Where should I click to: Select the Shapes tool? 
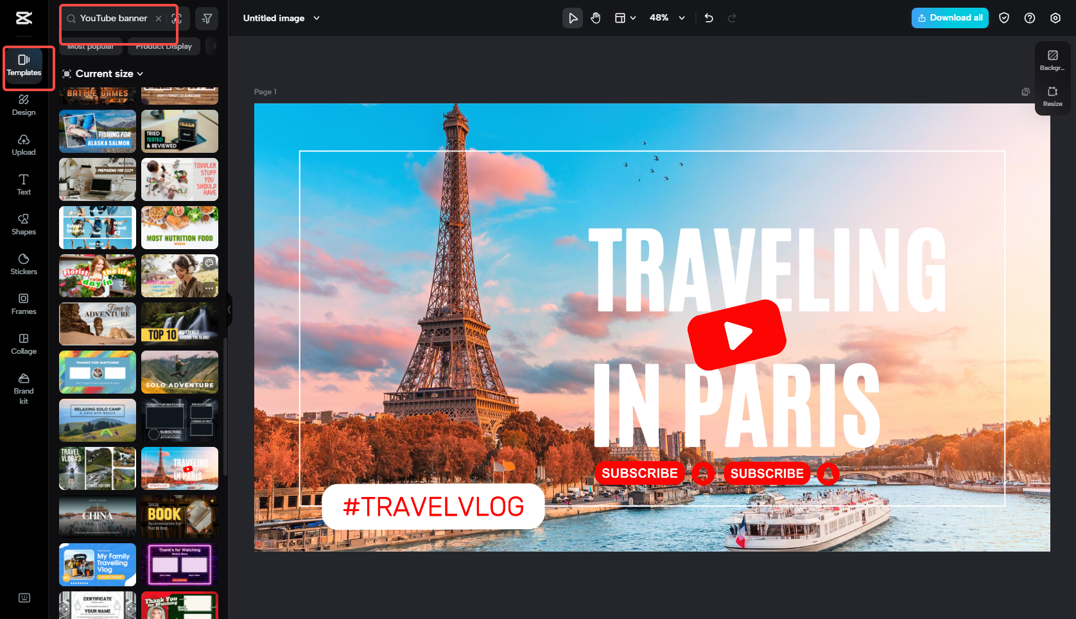[24, 225]
